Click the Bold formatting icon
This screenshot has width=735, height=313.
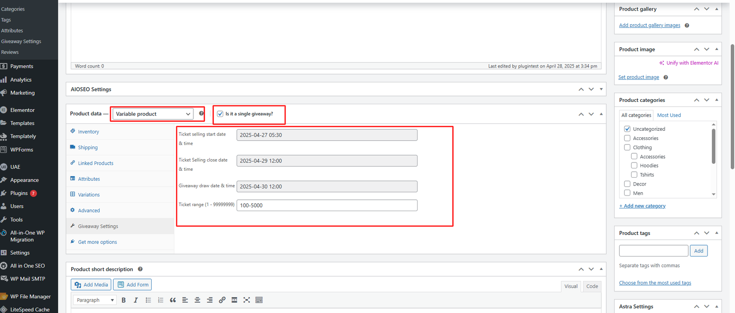click(124, 300)
